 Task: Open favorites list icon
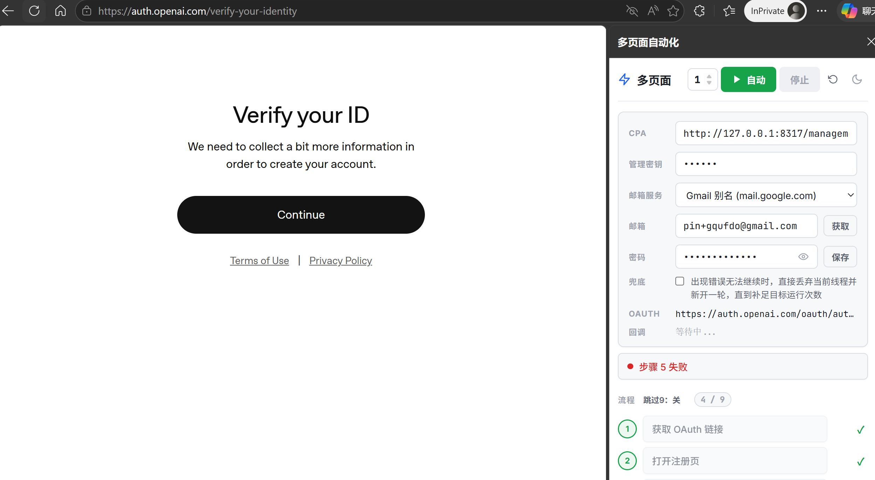[729, 11]
